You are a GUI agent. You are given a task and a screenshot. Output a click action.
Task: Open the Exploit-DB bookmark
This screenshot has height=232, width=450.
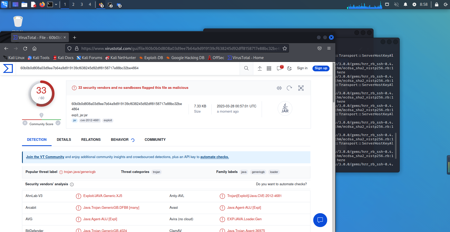(x=151, y=58)
